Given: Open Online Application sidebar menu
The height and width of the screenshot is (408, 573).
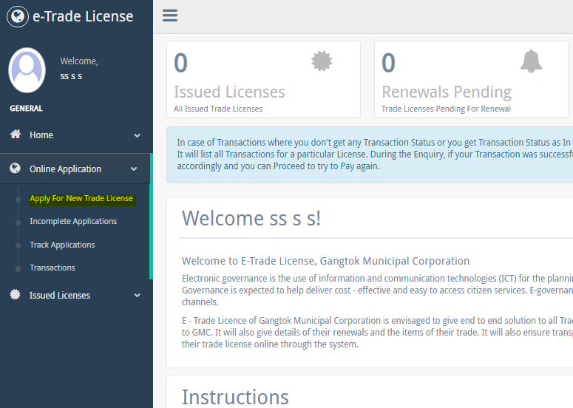Looking at the screenshot, I should (65, 169).
